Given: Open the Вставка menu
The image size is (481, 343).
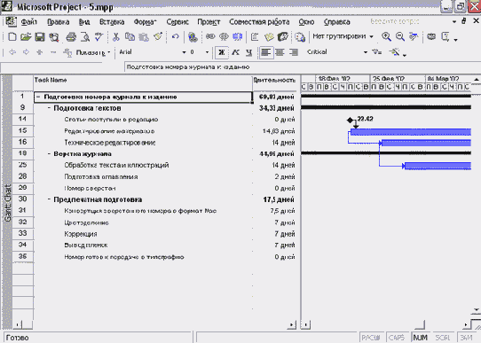Looking at the screenshot, I should point(112,22).
